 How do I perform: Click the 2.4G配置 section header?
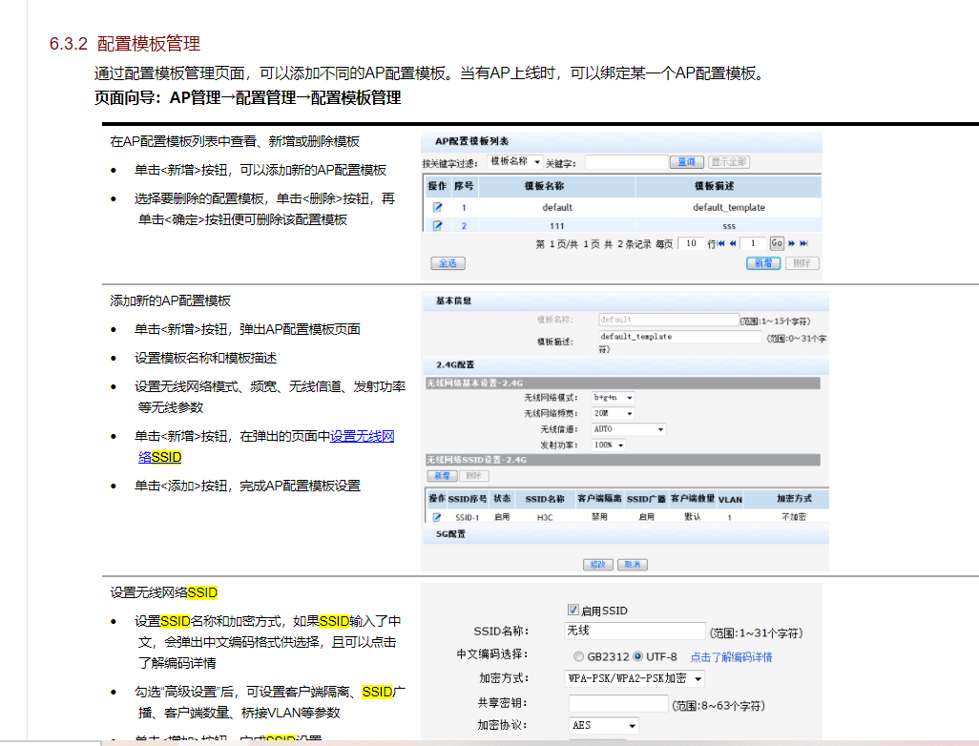[x=455, y=364]
